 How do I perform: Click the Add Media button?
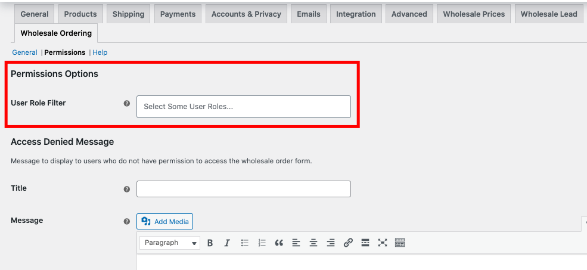pyautogui.click(x=164, y=222)
